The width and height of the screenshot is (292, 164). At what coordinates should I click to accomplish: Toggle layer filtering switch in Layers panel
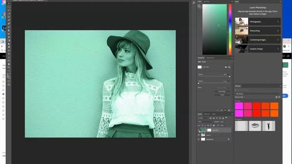coord(226,118)
